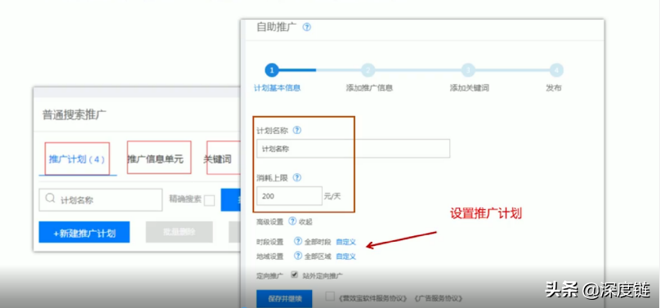
Task: Click search magnifier icon in 计划名称 search box
Action: pos(50,199)
